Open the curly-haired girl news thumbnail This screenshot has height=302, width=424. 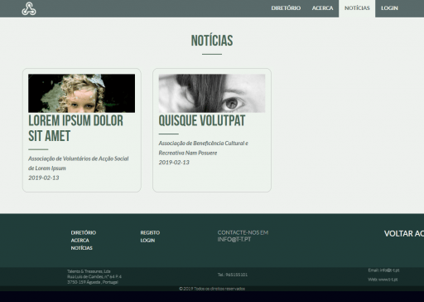[x=82, y=93]
